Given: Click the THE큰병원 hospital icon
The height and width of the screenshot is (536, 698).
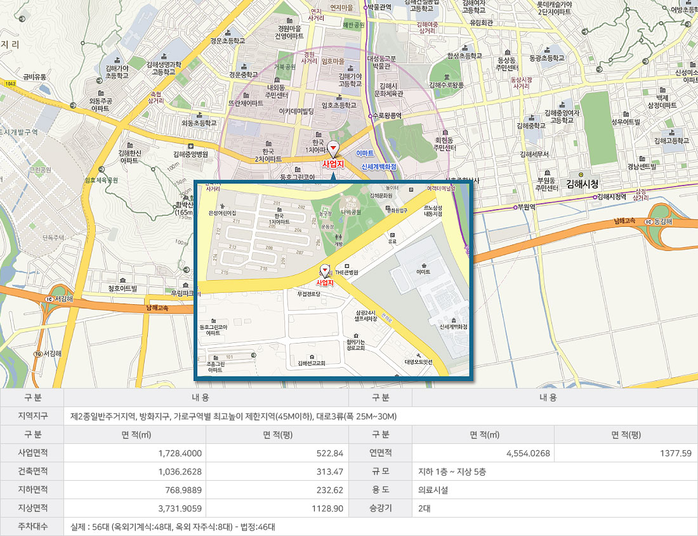Looking at the screenshot, I should tap(346, 266).
